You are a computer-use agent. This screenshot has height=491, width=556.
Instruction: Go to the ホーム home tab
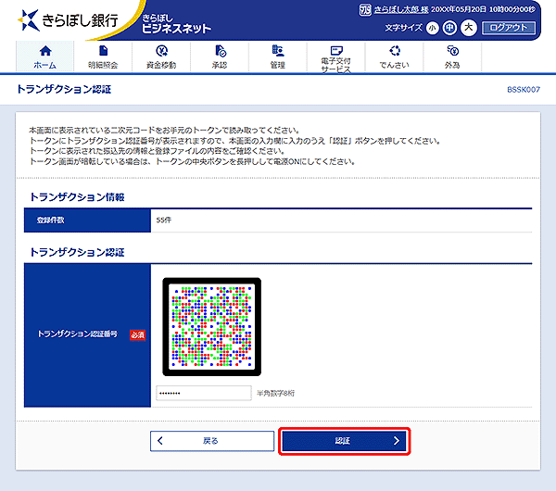(x=45, y=57)
